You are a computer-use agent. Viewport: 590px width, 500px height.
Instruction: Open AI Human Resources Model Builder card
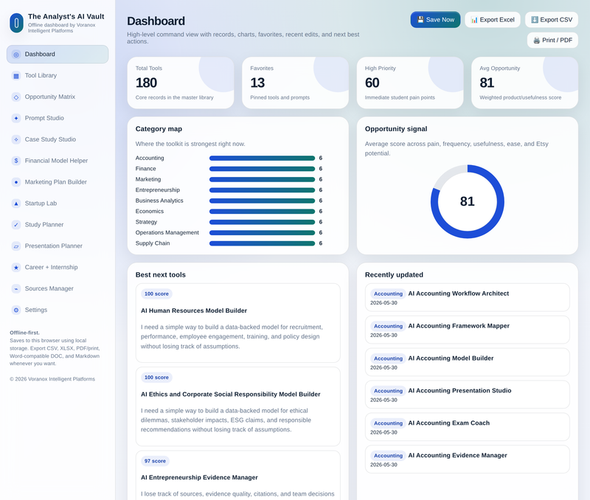[x=237, y=323]
